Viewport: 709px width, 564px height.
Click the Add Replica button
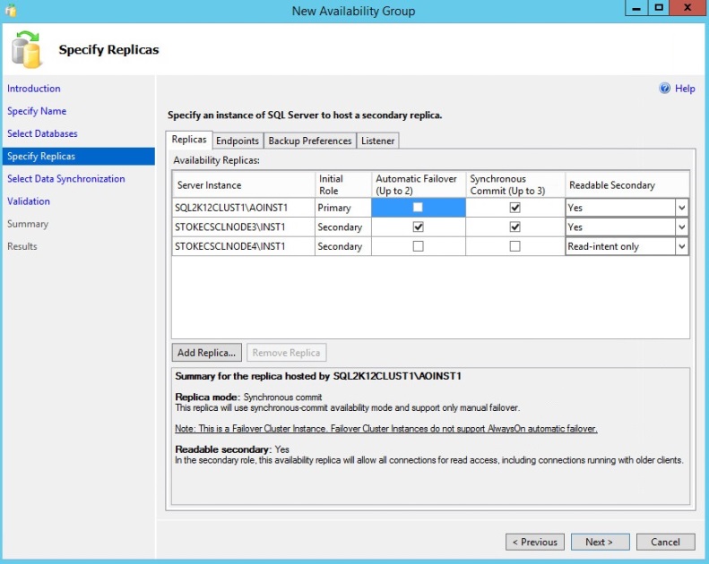(x=206, y=353)
